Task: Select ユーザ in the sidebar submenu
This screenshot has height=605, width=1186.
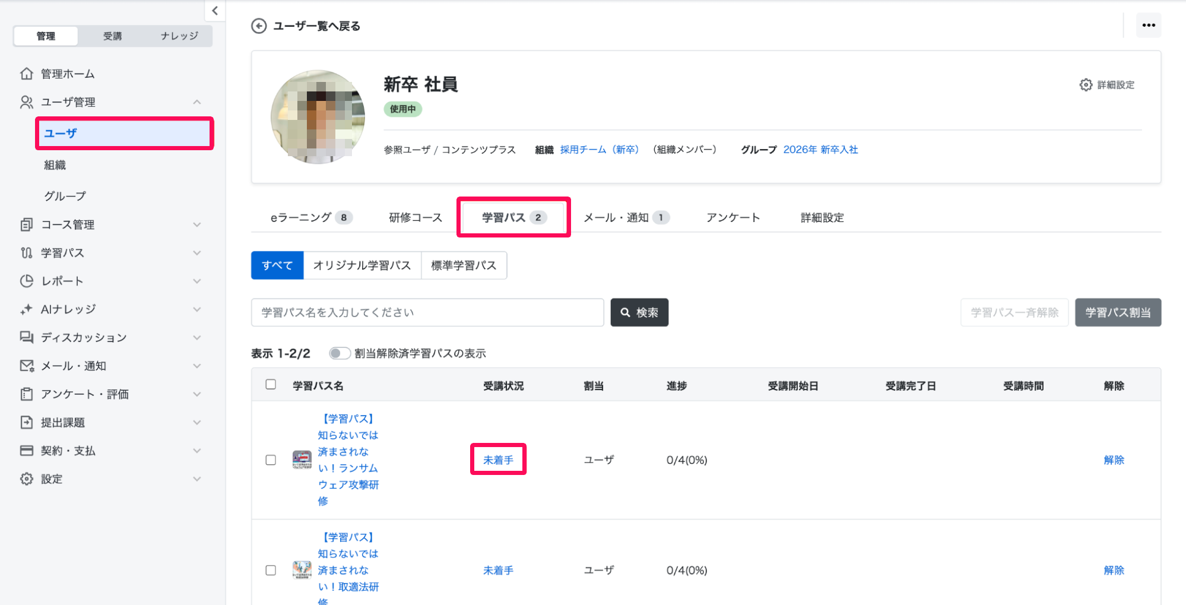Action: point(125,134)
